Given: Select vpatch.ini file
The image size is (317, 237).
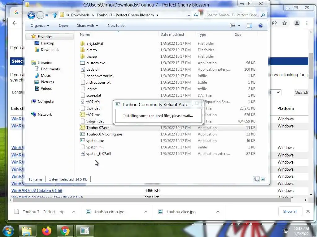Looking at the screenshot, I should coord(94,147).
